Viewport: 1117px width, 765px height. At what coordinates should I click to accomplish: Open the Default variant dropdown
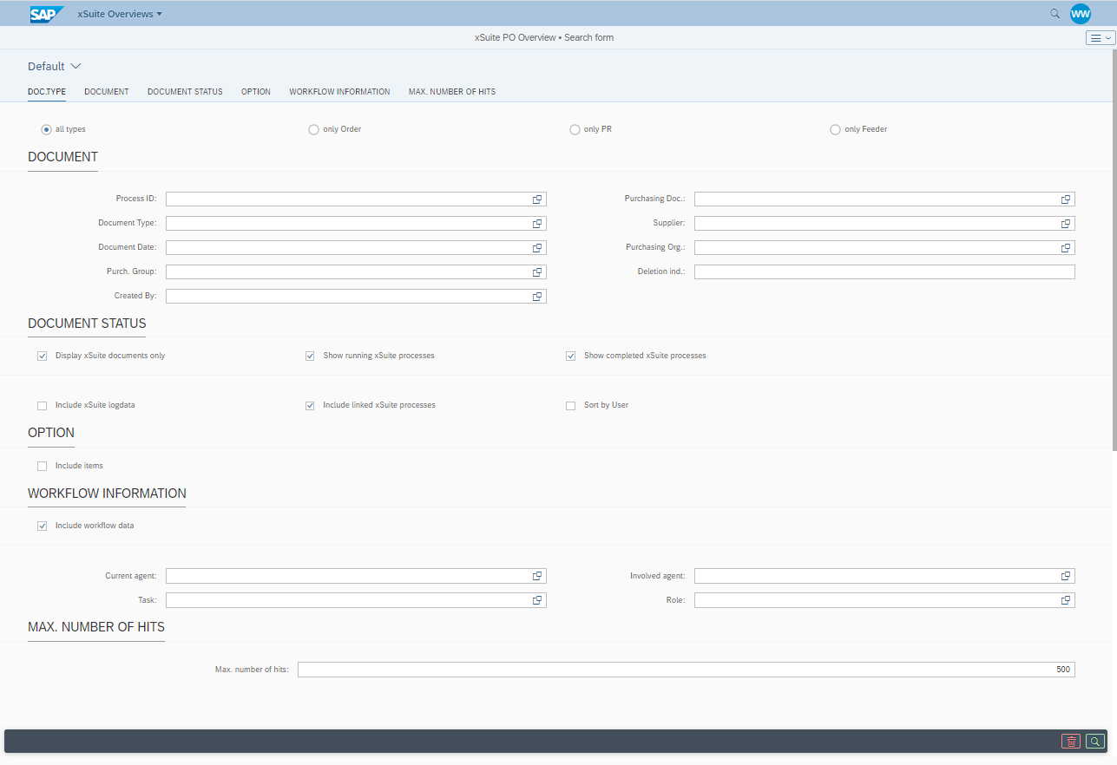click(x=54, y=67)
